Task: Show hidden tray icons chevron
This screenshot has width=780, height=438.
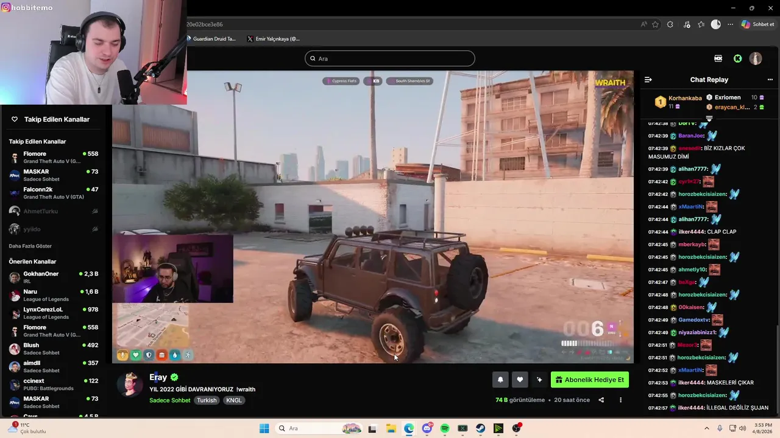Action: tap(707, 428)
